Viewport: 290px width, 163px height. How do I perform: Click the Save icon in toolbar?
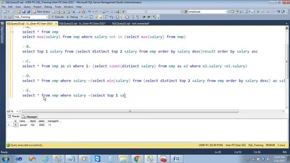click(24, 12)
